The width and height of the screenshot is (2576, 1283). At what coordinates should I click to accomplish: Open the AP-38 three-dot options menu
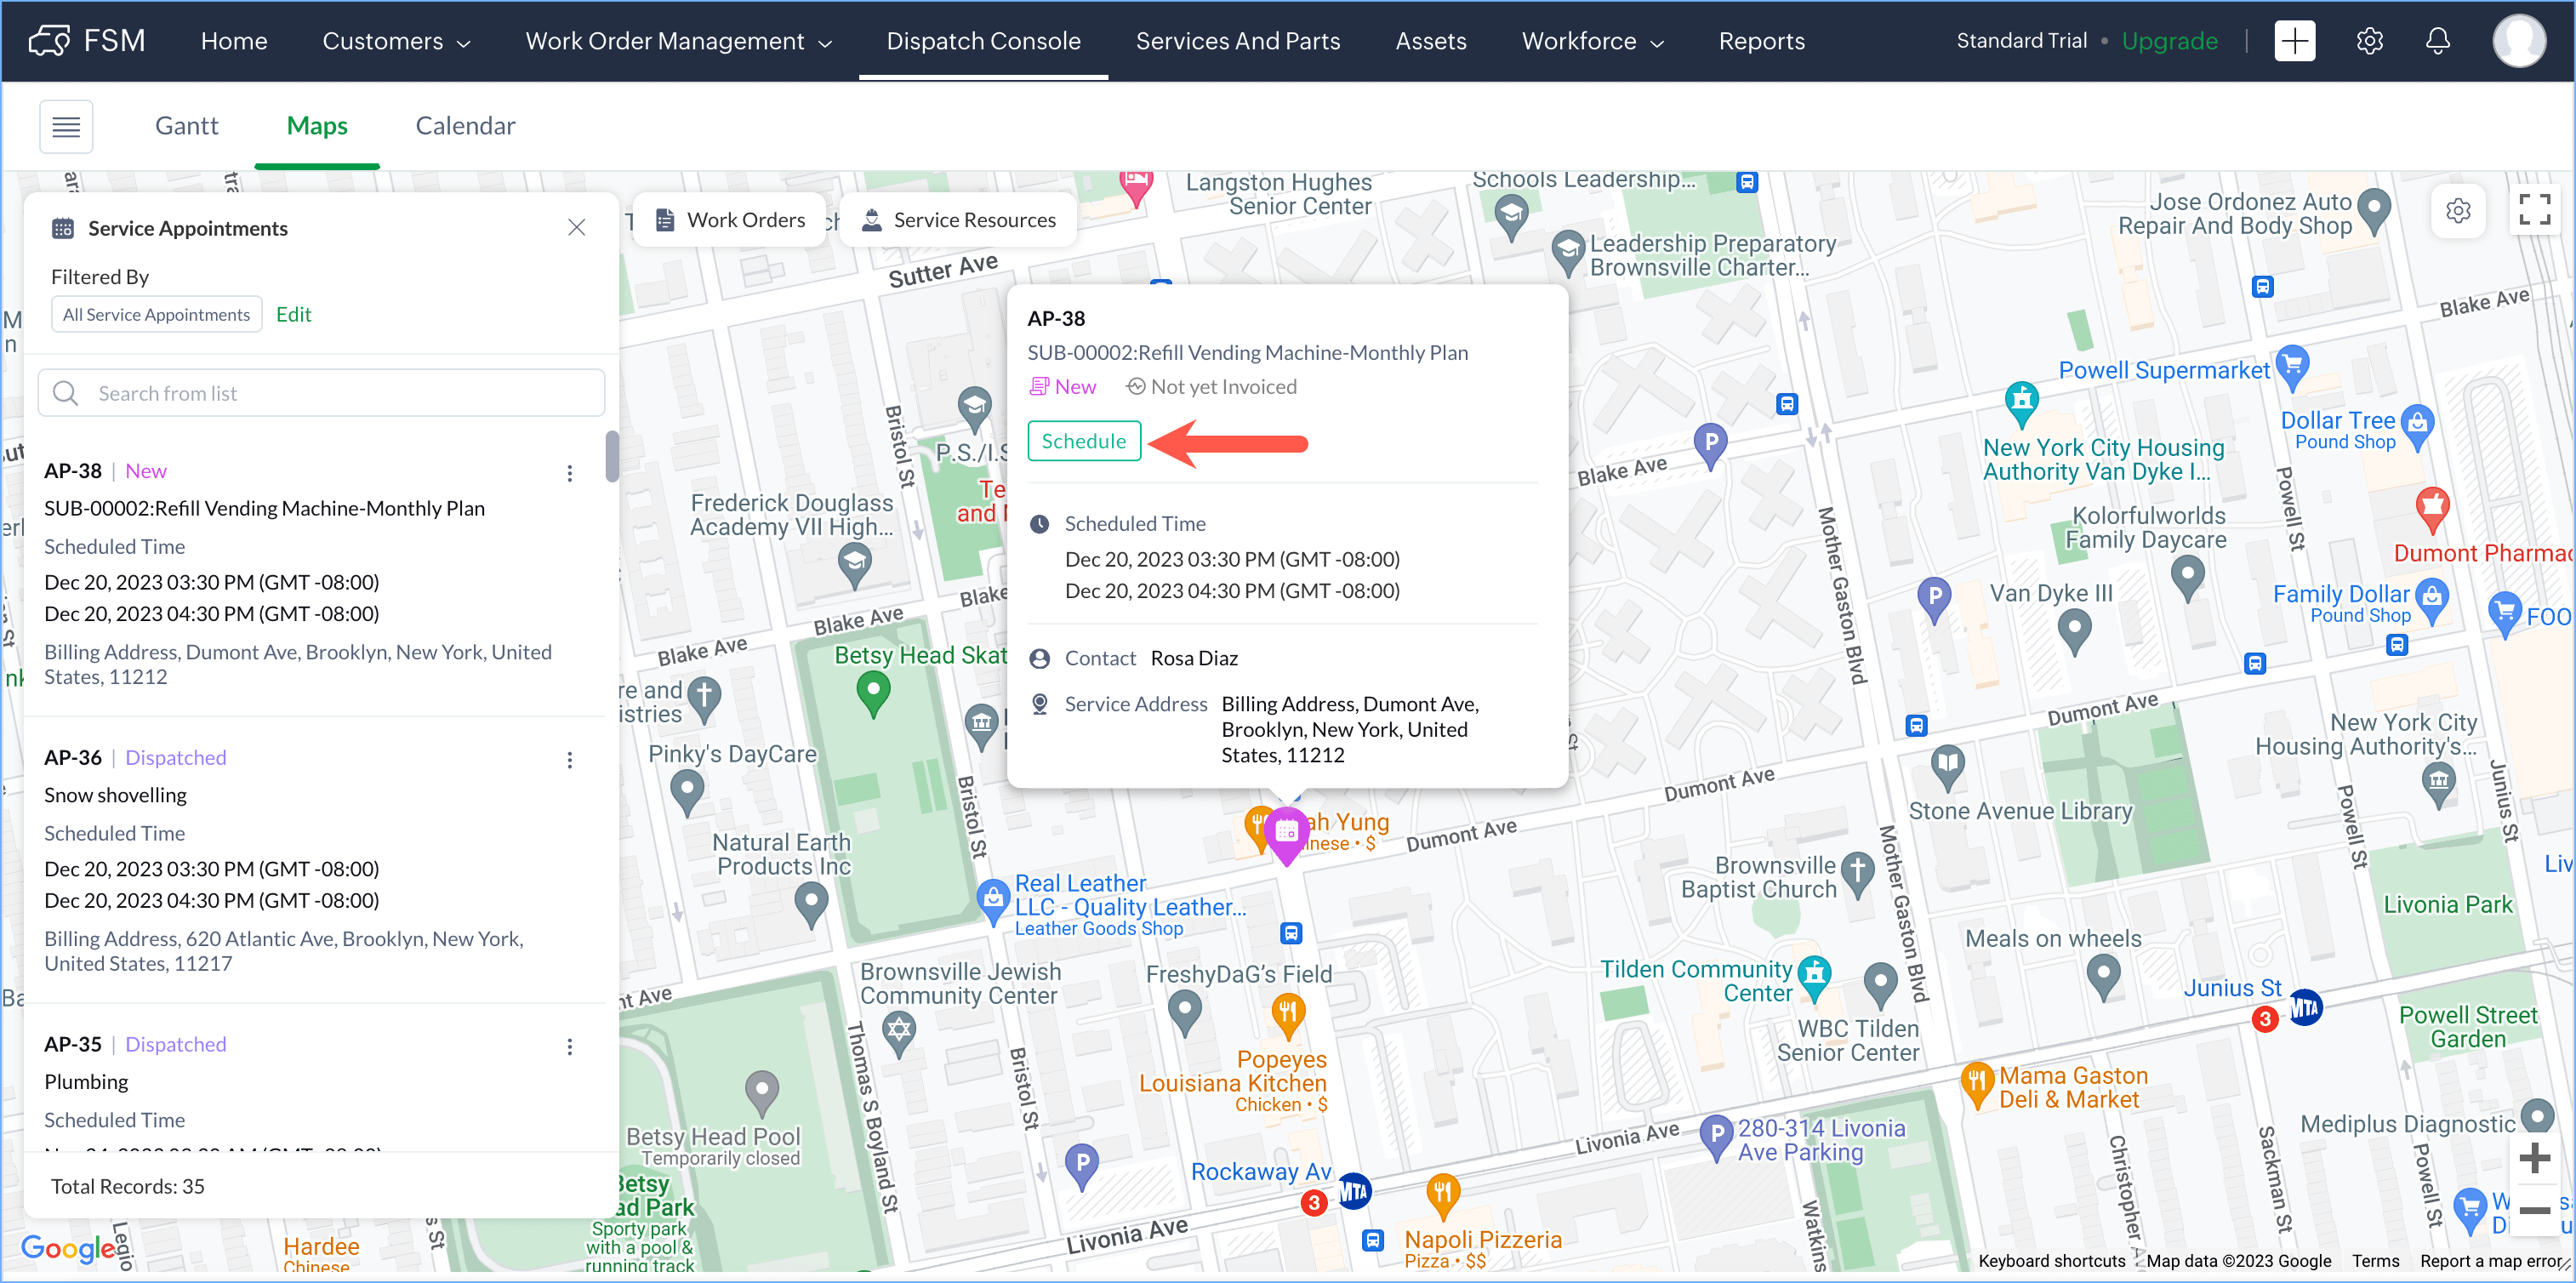click(x=570, y=473)
